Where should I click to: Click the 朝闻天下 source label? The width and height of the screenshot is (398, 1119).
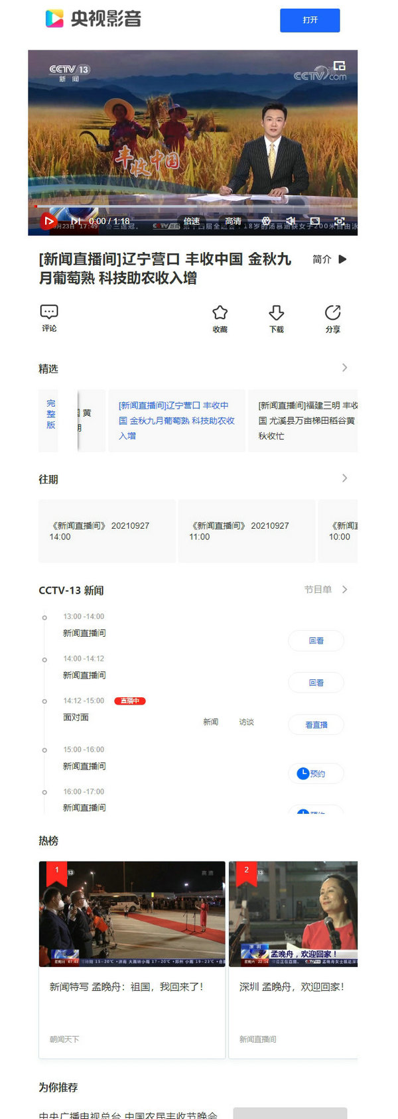pyautogui.click(x=64, y=1039)
